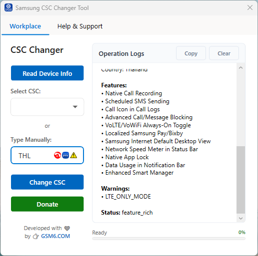The width and height of the screenshot is (258, 256).
Task: Click Samsung Internet Default Desktop View line
Action: (x=156, y=141)
